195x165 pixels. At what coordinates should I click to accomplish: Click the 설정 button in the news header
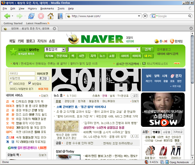coord(135,96)
